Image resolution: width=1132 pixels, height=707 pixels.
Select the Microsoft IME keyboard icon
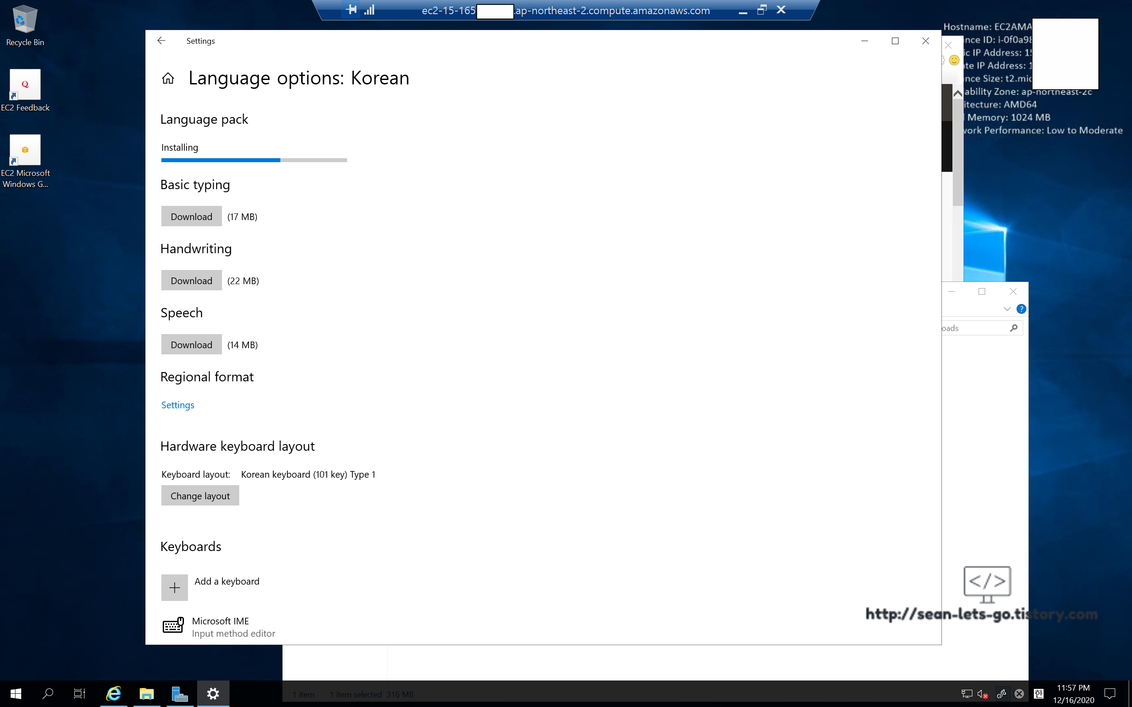tap(172, 625)
